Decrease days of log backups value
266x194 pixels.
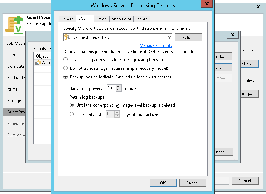[x=117, y=116]
